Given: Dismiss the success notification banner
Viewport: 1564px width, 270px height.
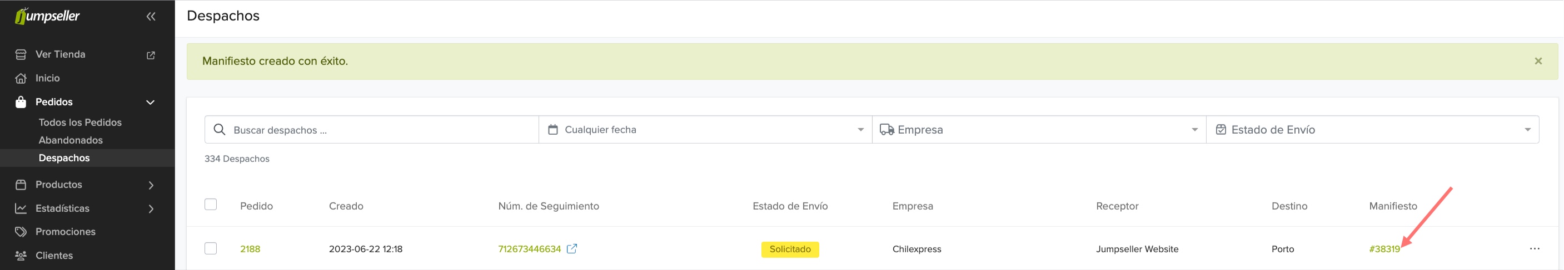Looking at the screenshot, I should [x=1538, y=61].
